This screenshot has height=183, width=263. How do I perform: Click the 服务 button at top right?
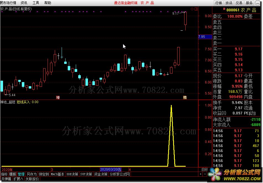coord(249,3)
